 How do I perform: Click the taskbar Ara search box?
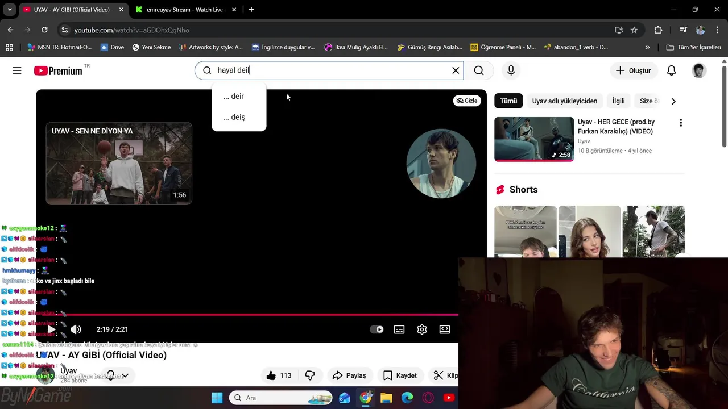[281, 398]
